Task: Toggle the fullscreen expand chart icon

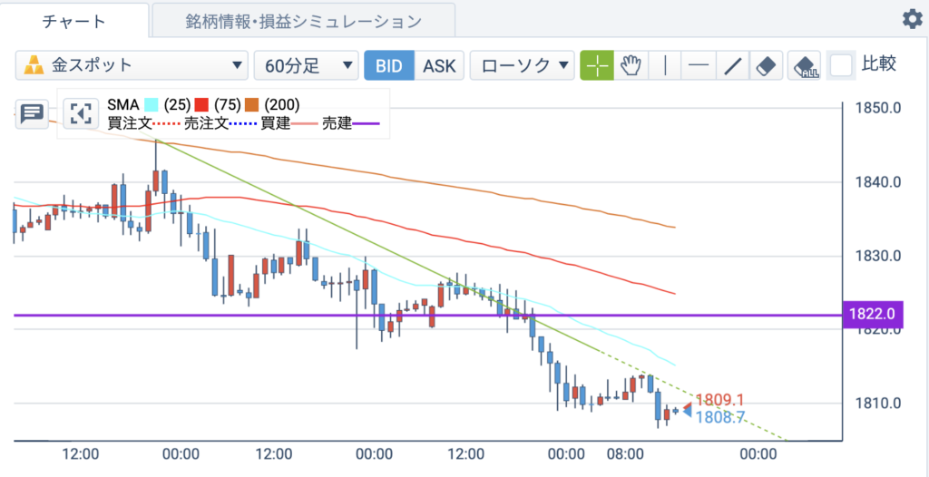Action: tap(81, 113)
